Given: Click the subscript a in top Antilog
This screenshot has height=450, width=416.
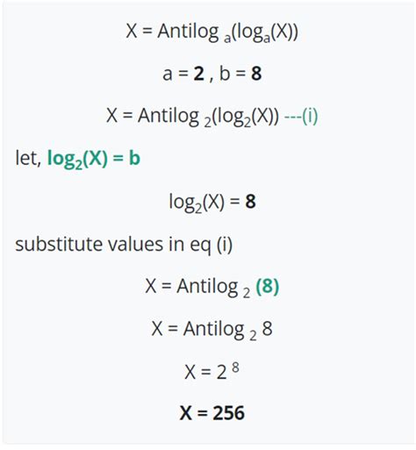Looking at the screenshot, I should (227, 39).
